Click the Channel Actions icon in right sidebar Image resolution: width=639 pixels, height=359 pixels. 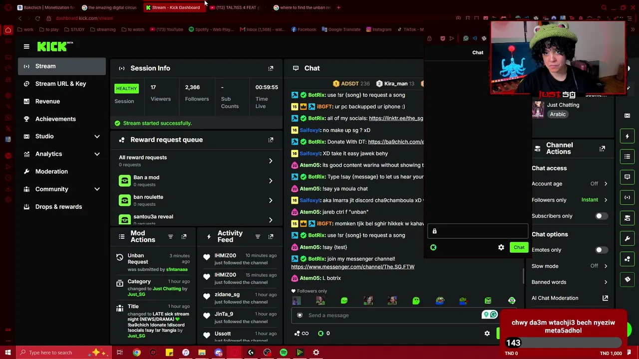pos(627,218)
